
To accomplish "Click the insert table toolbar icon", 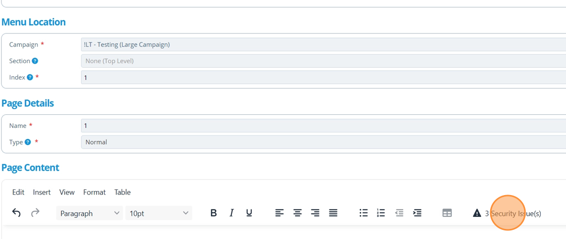I will (x=447, y=213).
